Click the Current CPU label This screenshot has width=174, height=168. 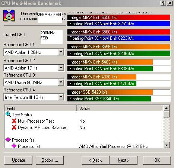pyautogui.click(x=15, y=35)
